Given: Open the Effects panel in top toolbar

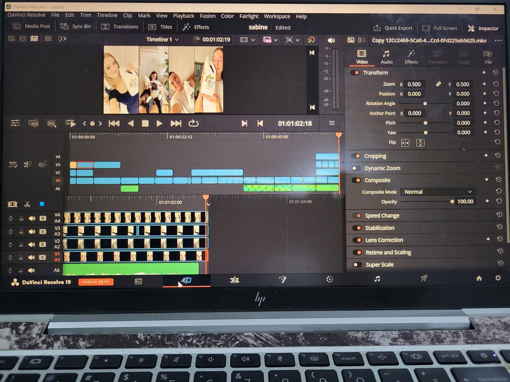Looking at the screenshot, I should 196,27.
